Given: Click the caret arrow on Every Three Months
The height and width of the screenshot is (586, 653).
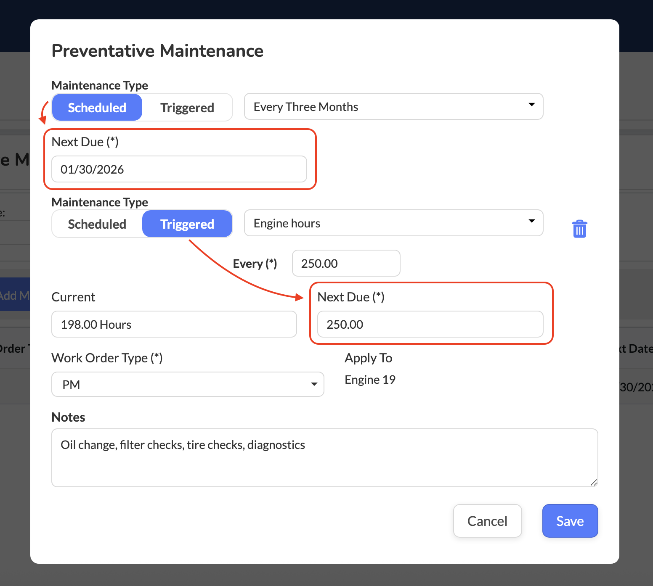Looking at the screenshot, I should [x=531, y=105].
